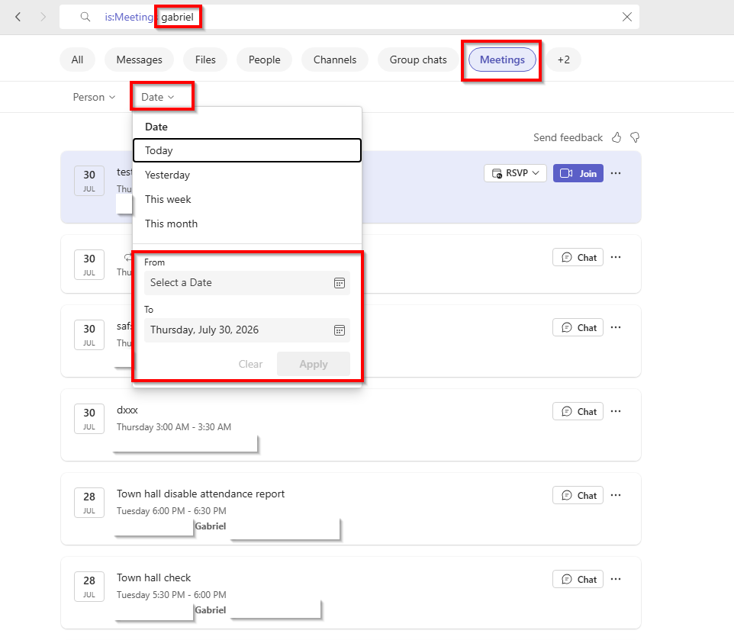
Task: Open the From date calendar picker icon
Action: pos(340,283)
